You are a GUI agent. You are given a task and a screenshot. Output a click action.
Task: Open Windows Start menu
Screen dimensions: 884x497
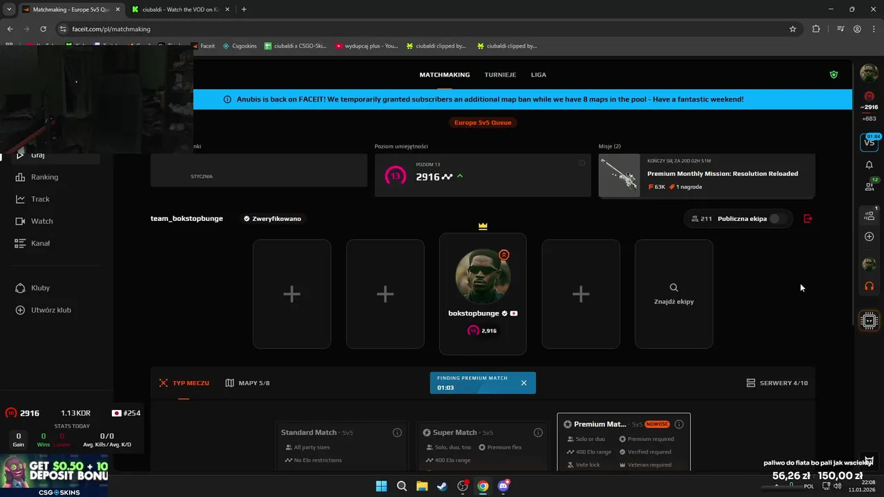[381, 486]
